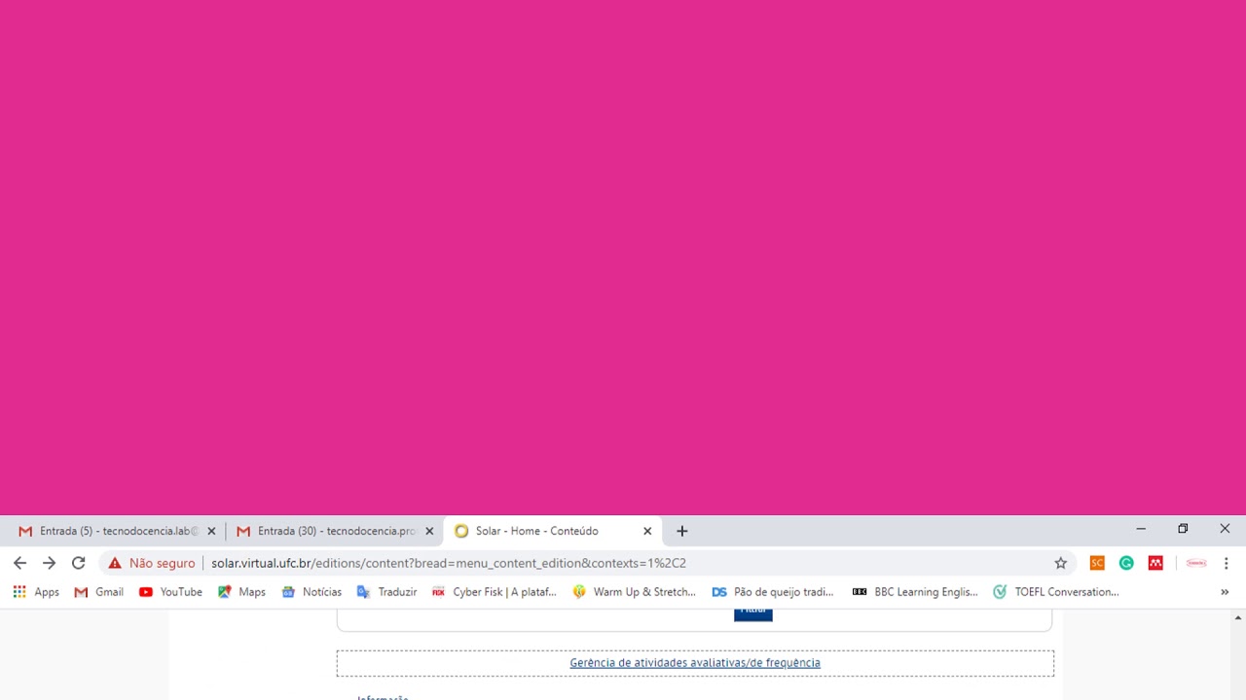Click the red Não seguro warning triangle
The width and height of the screenshot is (1246, 700).
click(x=115, y=563)
